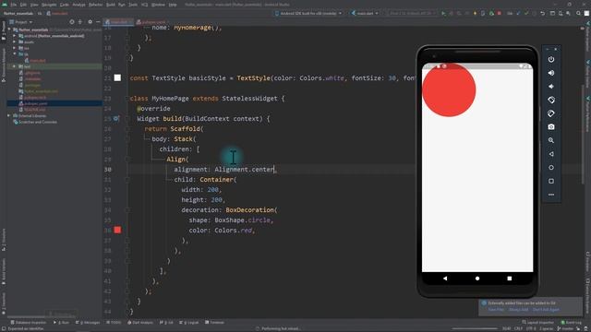Open the File menu

point(14,5)
